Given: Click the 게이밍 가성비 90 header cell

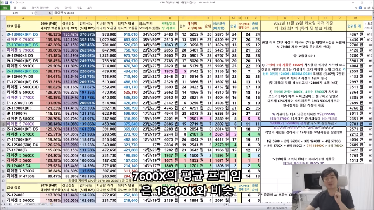Looking at the screenshot, I should coord(195,26).
